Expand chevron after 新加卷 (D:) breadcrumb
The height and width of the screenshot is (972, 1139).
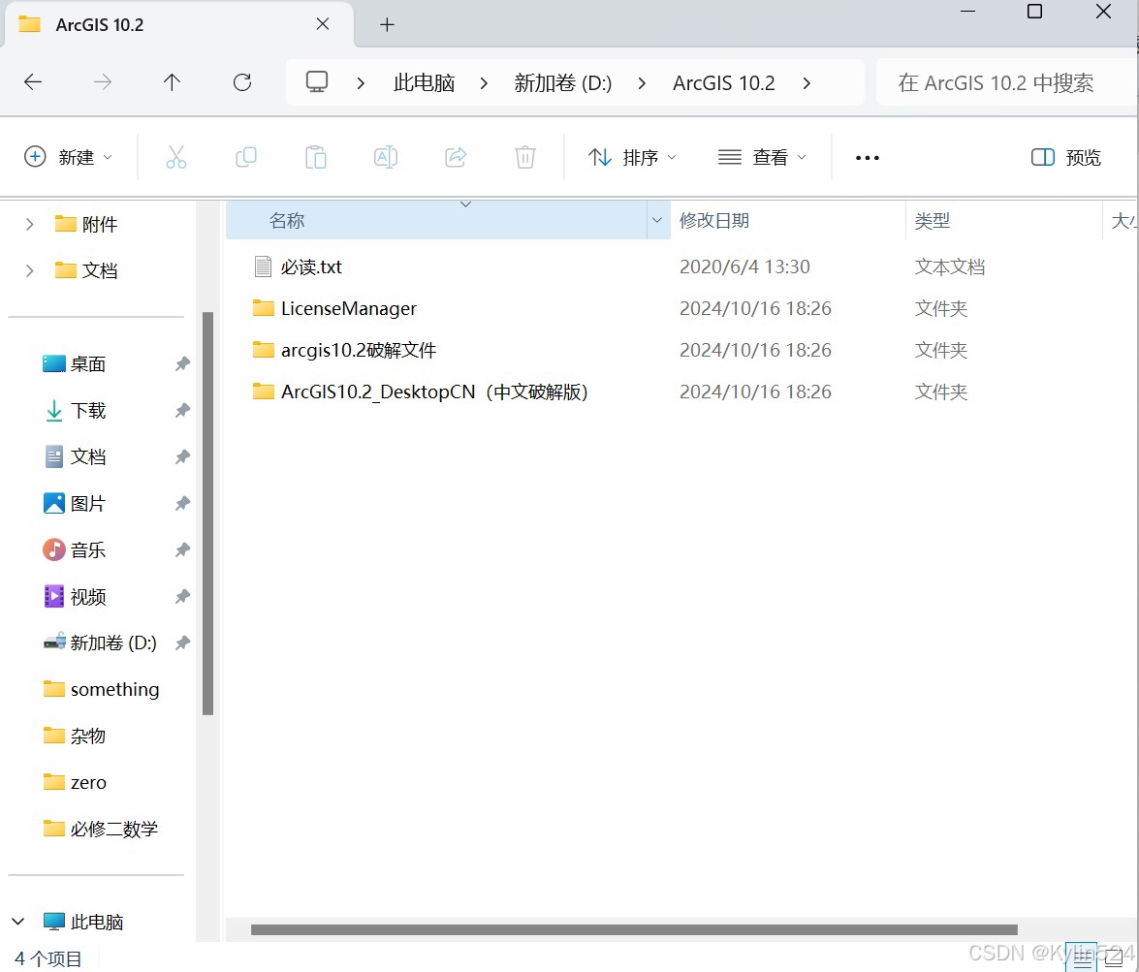642,82
